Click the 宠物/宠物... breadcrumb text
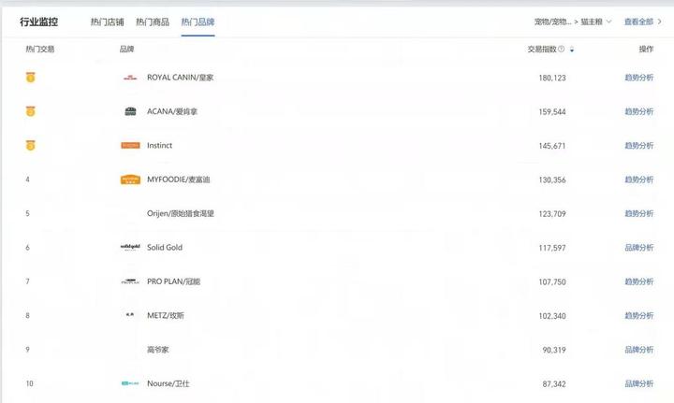 pyautogui.click(x=553, y=22)
